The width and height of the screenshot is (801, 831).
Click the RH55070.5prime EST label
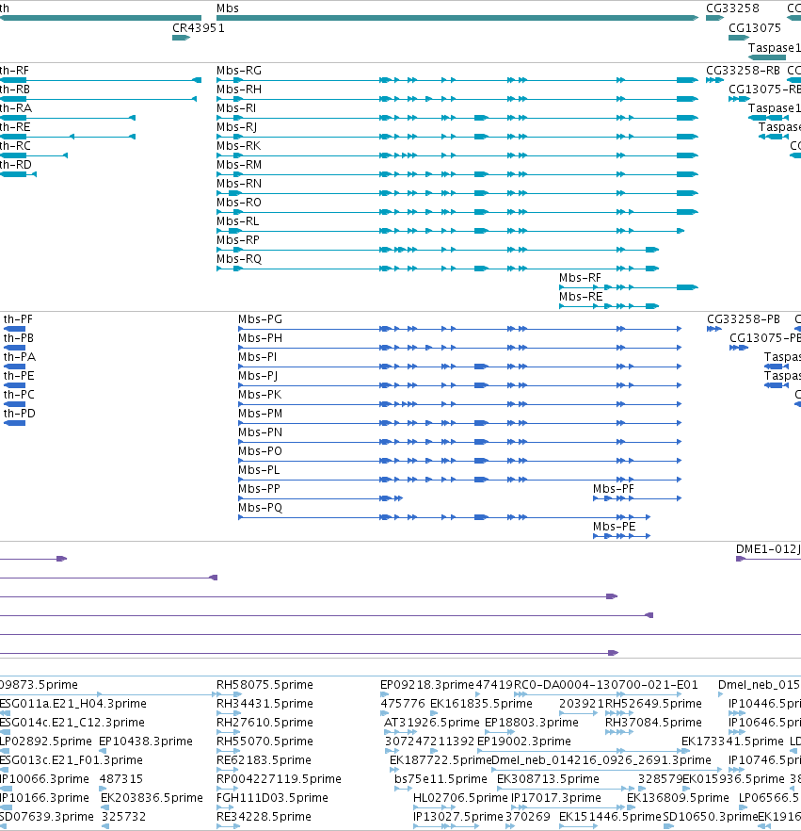[x=264, y=741]
